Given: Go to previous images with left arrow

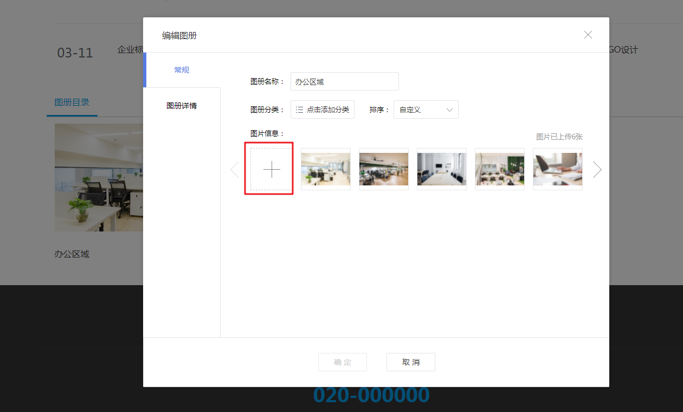Looking at the screenshot, I should (x=235, y=170).
